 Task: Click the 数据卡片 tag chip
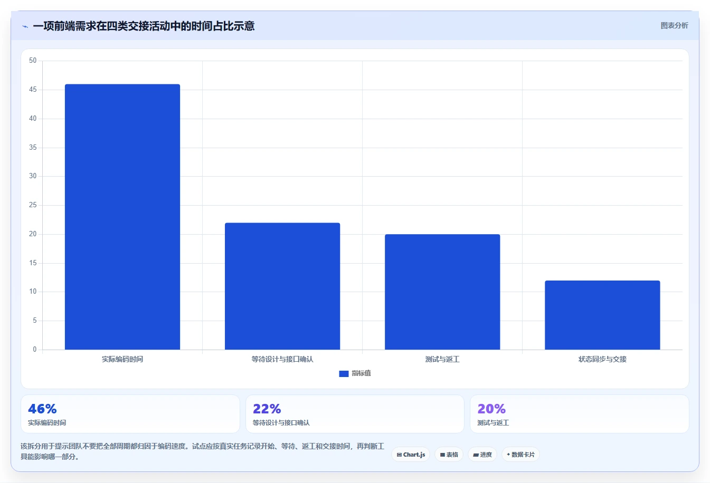pyautogui.click(x=520, y=455)
